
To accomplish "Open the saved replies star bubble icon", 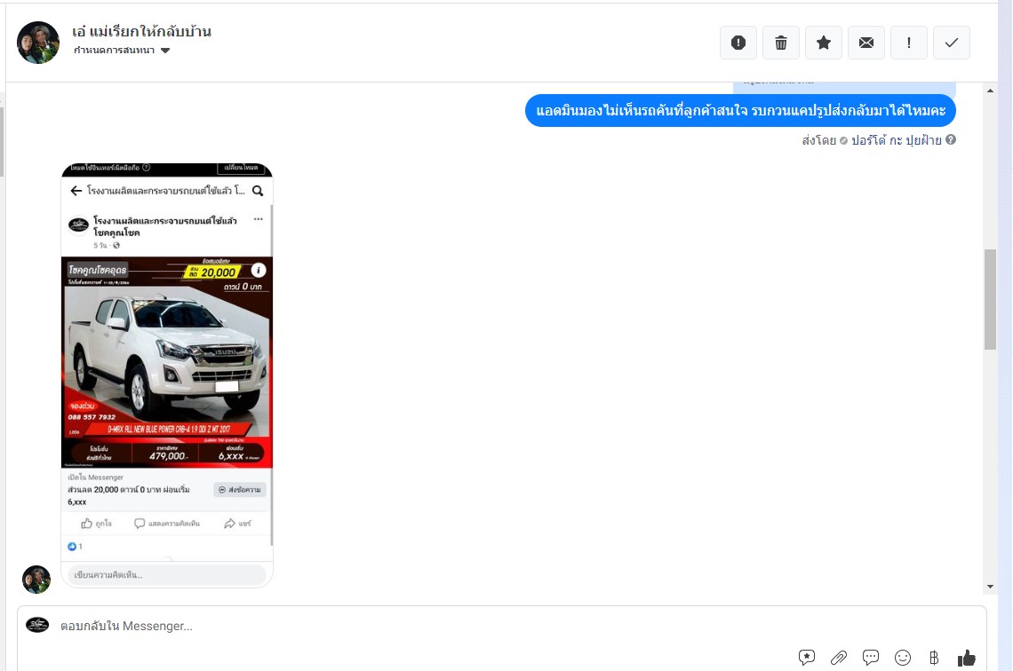I will click(x=806, y=658).
